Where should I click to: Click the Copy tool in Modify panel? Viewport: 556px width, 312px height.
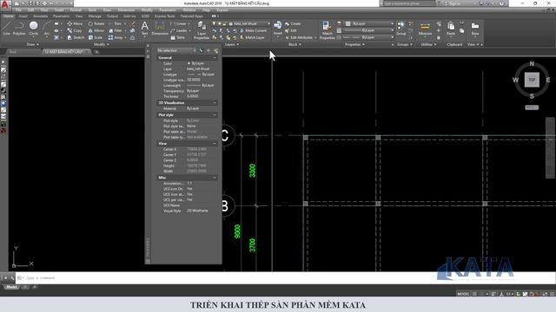click(x=75, y=31)
